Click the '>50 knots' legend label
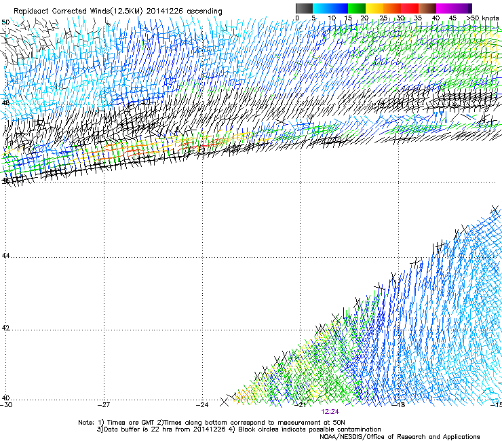Viewport: 502px width, 441px height. tap(482, 18)
